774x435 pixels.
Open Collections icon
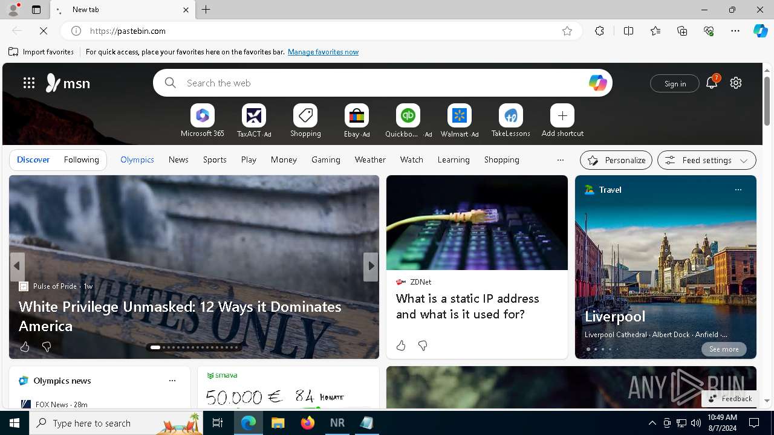(682, 31)
